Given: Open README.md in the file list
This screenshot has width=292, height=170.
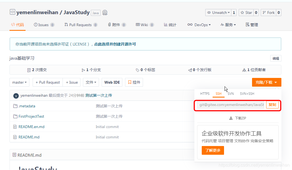Looking at the screenshot, I should pyautogui.click(x=29, y=137).
